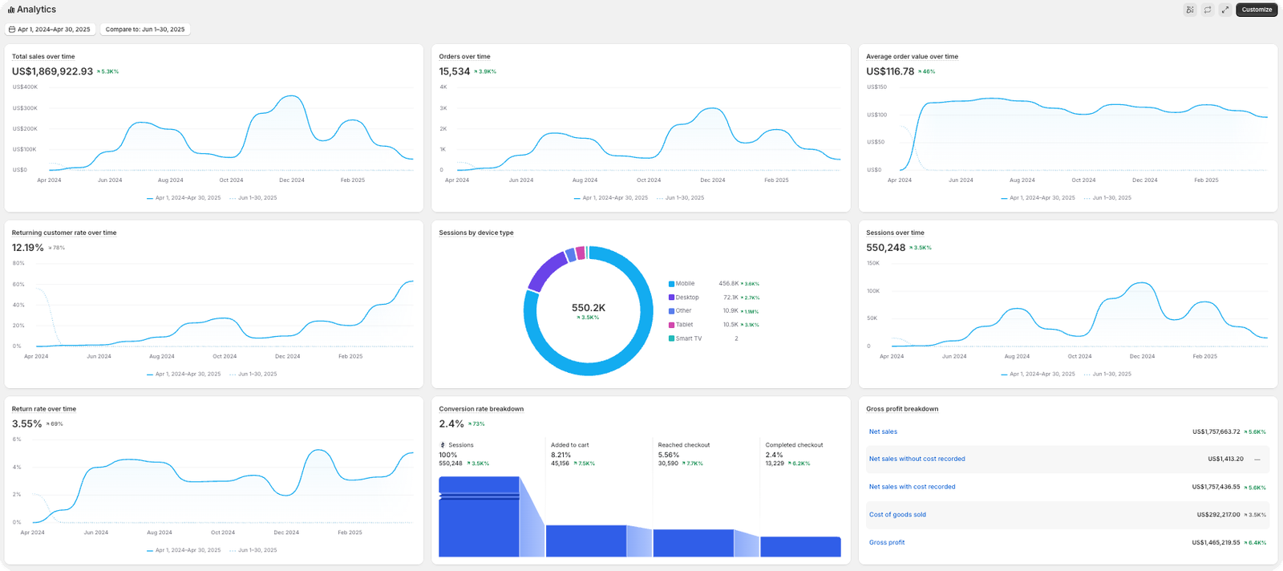This screenshot has width=1283, height=571.
Task: Click the pink Tablet legend square
Action: click(671, 325)
